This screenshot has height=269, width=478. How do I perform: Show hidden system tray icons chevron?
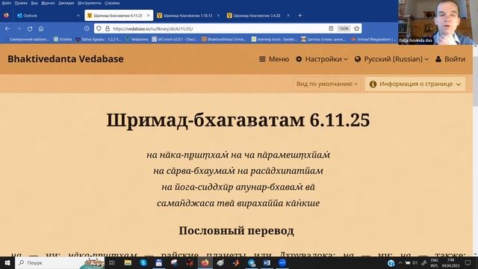coord(400,262)
